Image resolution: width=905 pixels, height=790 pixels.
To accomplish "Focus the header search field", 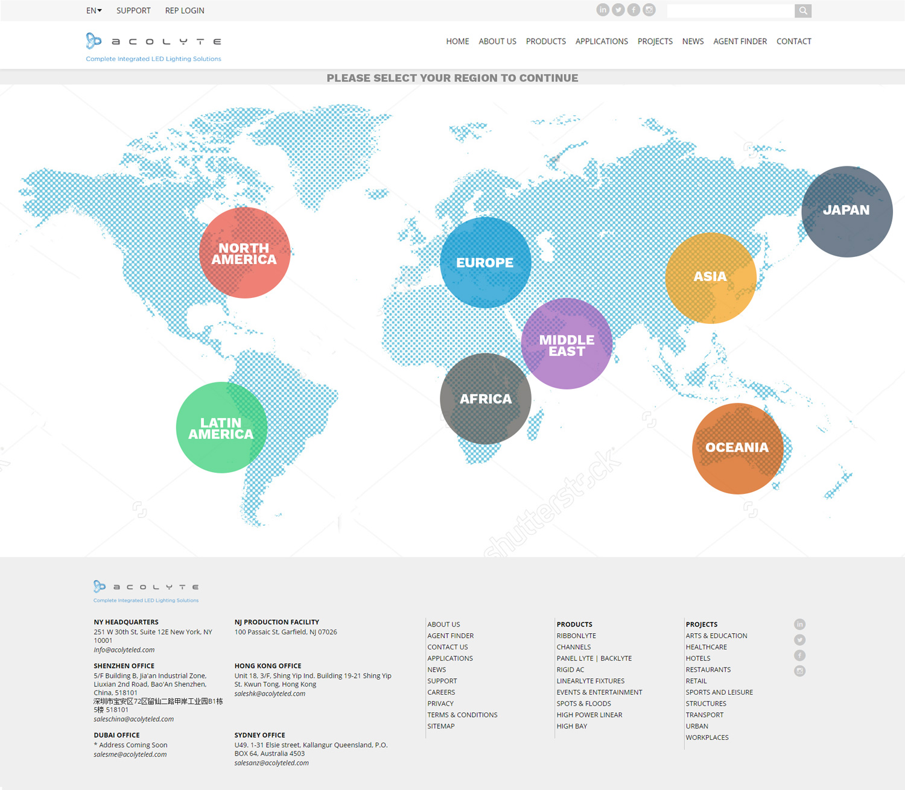I will click(731, 10).
